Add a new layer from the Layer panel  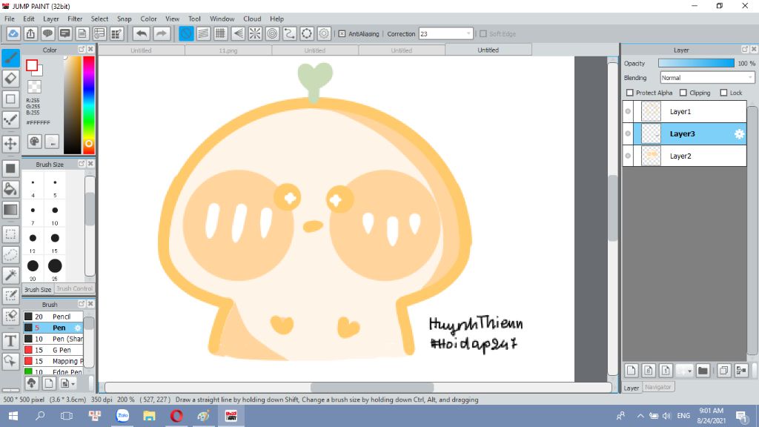point(632,371)
